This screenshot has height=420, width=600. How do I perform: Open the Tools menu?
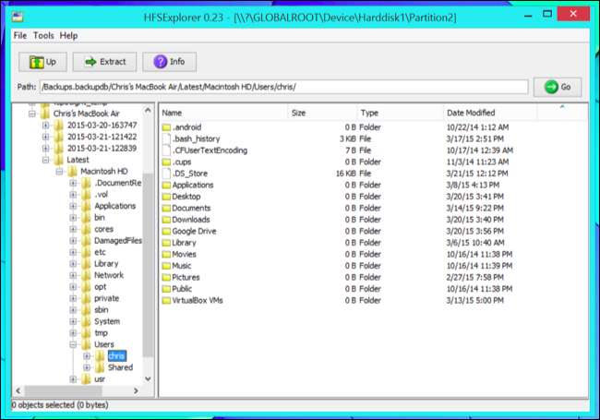coord(43,36)
